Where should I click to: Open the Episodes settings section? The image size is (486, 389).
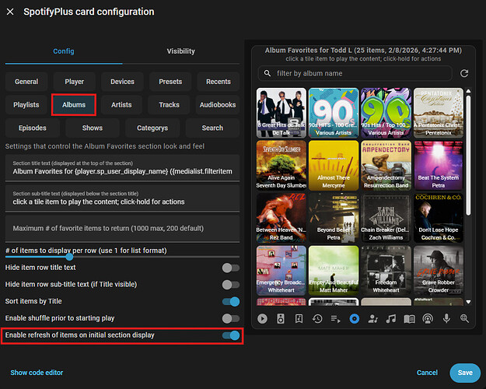[x=32, y=128]
